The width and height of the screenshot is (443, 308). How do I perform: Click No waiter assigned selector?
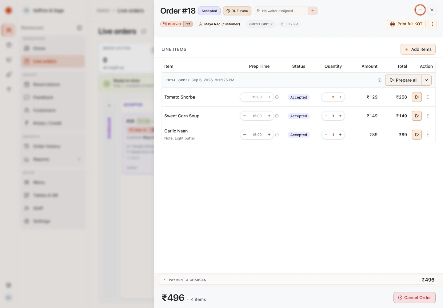[281, 11]
